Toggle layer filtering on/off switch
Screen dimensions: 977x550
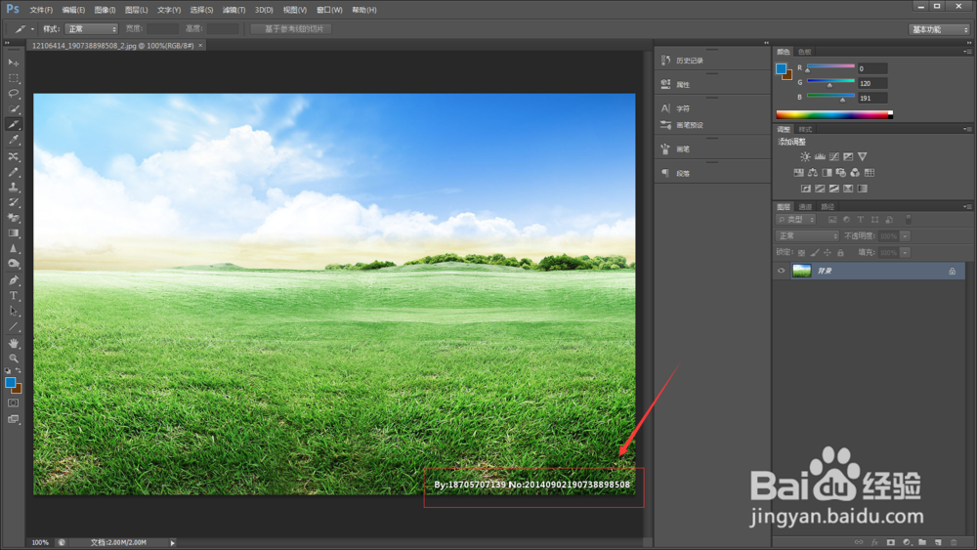(908, 219)
